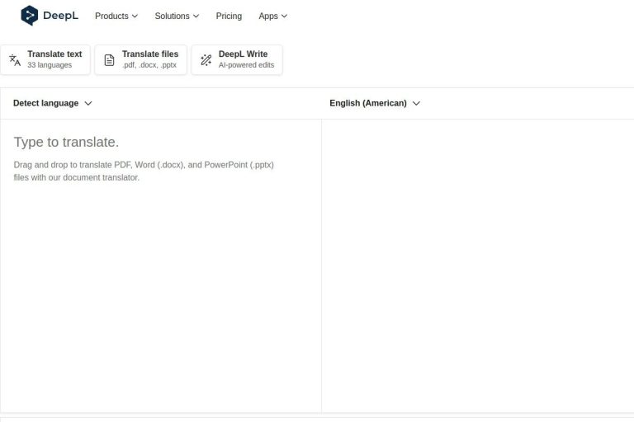Screen dimensions: 634x422
Task: Open the Solutions navigation menu
Action: click(x=176, y=16)
